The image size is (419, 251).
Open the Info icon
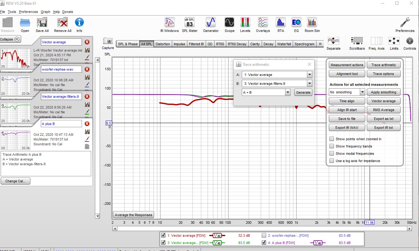(x=79, y=23)
